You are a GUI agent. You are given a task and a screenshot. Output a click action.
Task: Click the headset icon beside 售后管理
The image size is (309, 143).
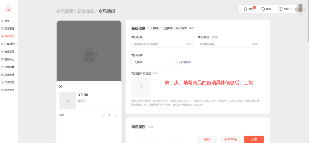click(x=2, y=51)
